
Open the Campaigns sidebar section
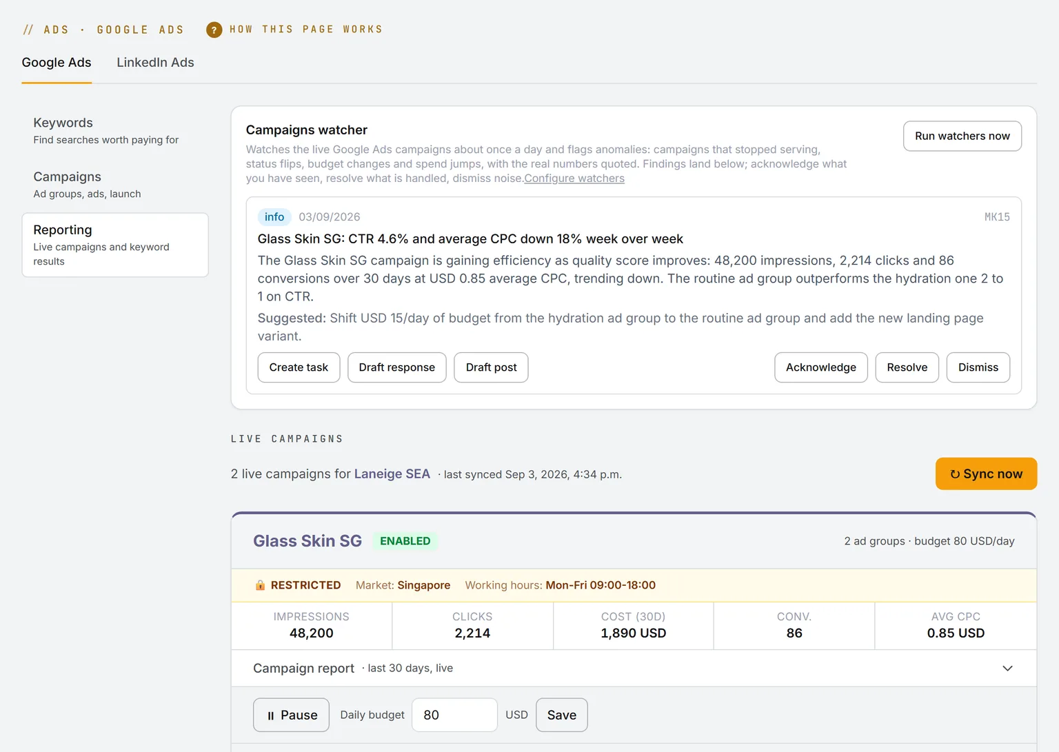(115, 185)
